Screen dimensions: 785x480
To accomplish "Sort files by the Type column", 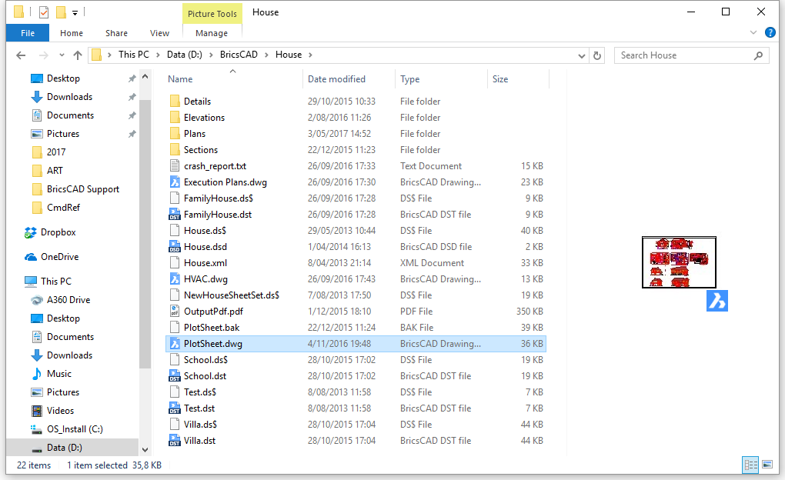I will 410,79.
